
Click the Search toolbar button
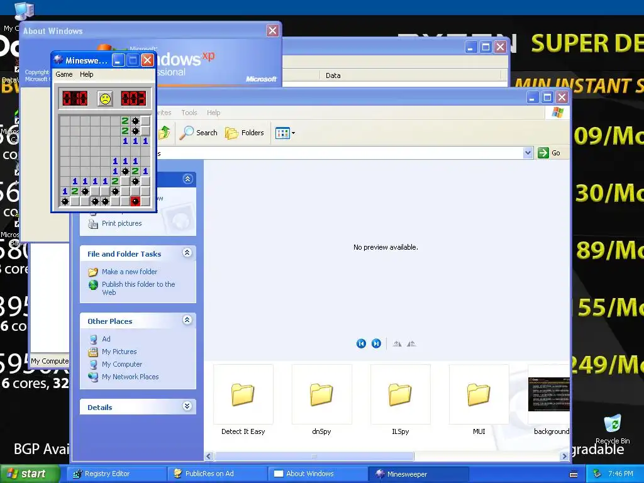(x=199, y=133)
